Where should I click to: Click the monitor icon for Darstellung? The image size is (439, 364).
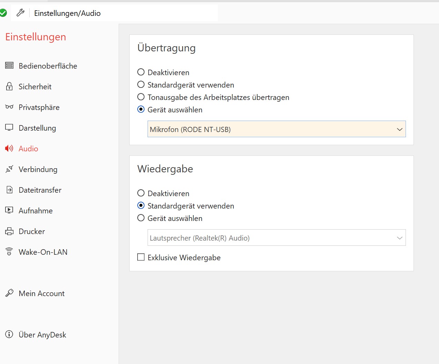tap(9, 128)
